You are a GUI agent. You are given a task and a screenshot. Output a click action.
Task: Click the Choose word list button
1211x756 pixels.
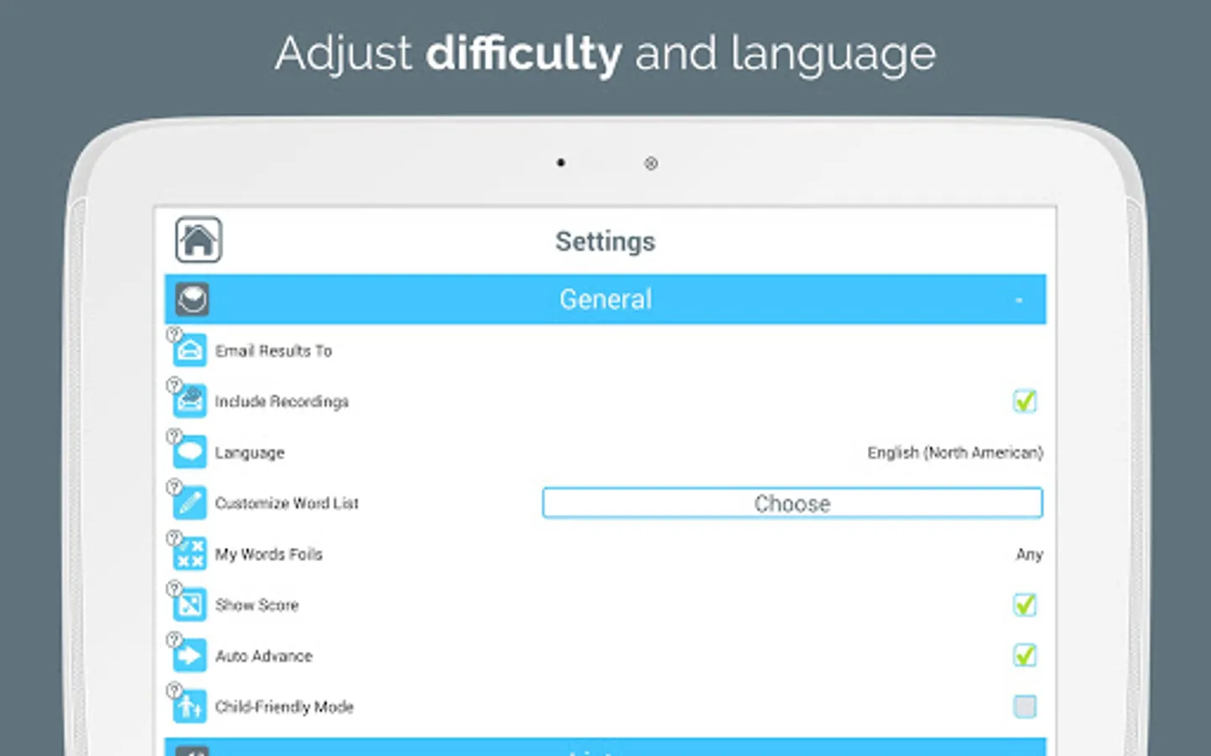(791, 502)
